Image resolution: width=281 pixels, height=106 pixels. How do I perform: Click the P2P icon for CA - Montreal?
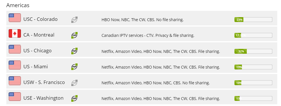(x=74, y=35)
